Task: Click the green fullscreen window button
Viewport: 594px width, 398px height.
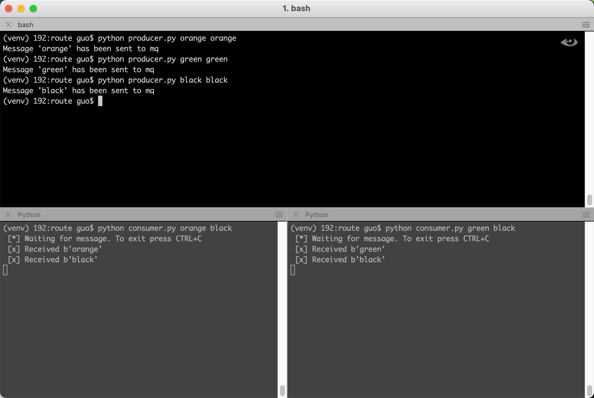Action: click(x=33, y=9)
